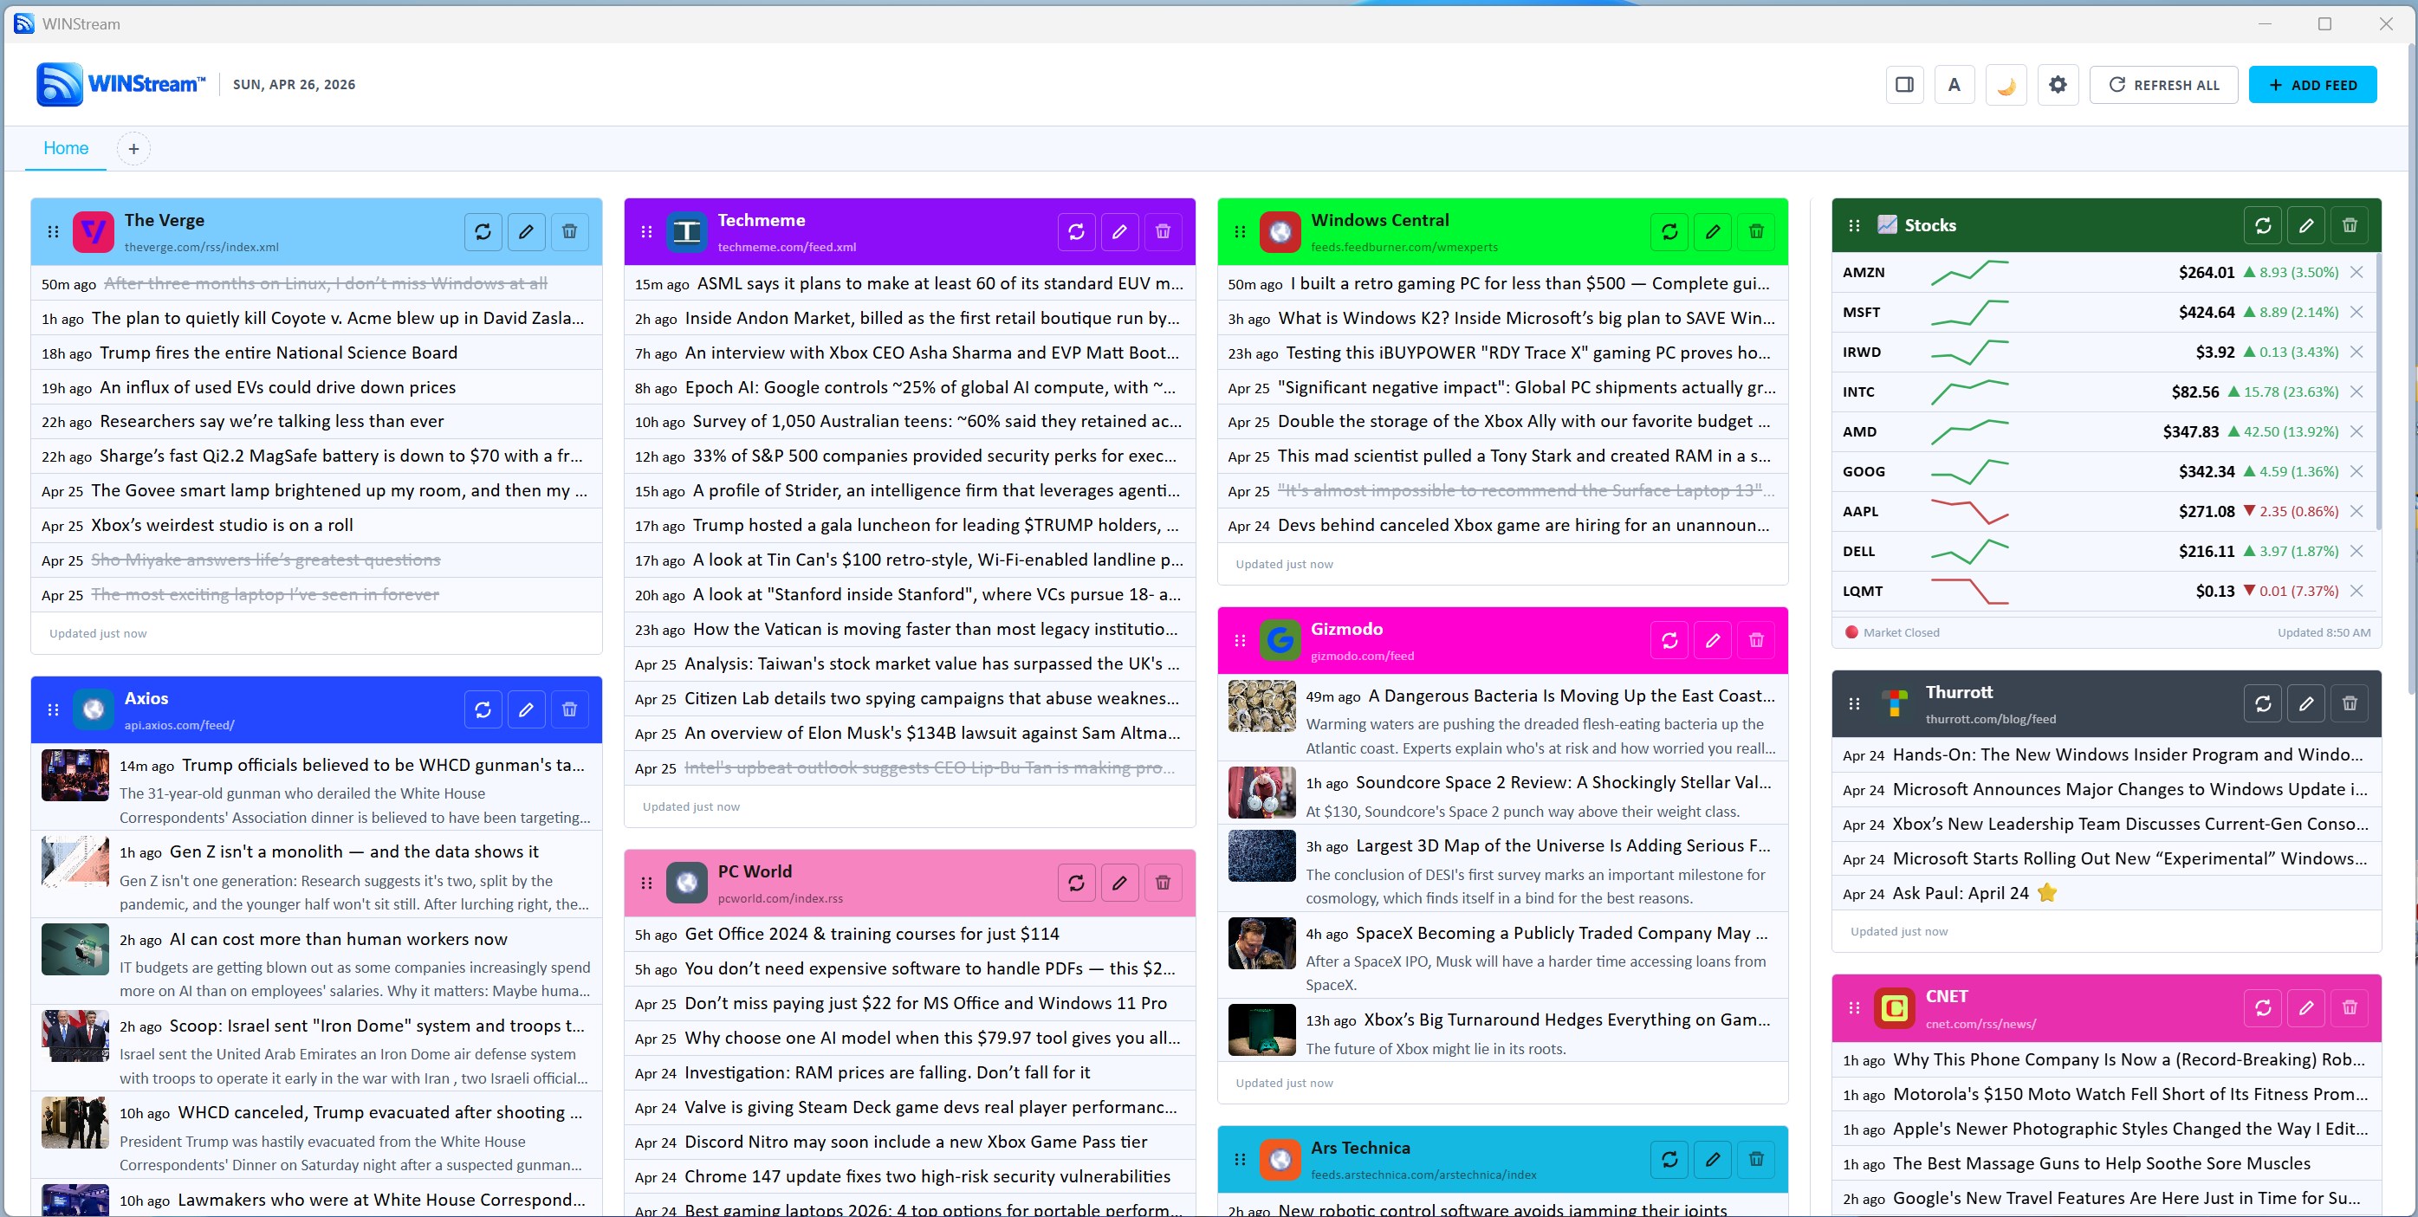Screen dimensions: 2418x1217
Task: Open Axios article thumbnail about Gen Z
Action: coord(75,861)
